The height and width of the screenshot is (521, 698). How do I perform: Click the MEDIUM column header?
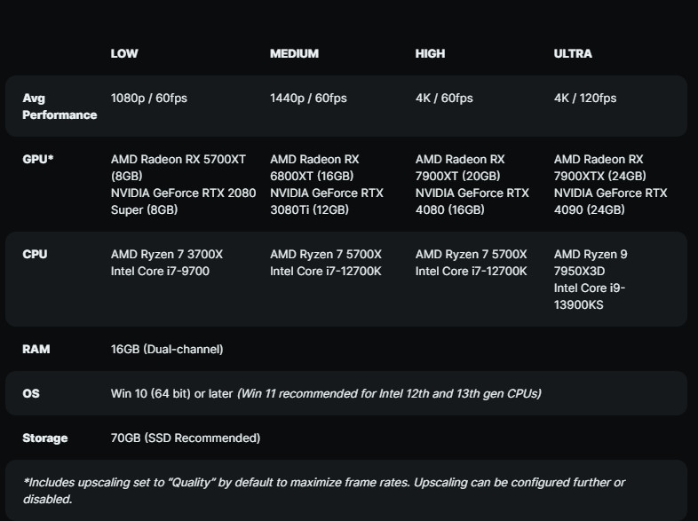294,53
